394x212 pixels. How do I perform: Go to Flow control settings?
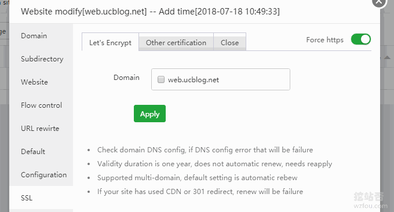pos(41,105)
